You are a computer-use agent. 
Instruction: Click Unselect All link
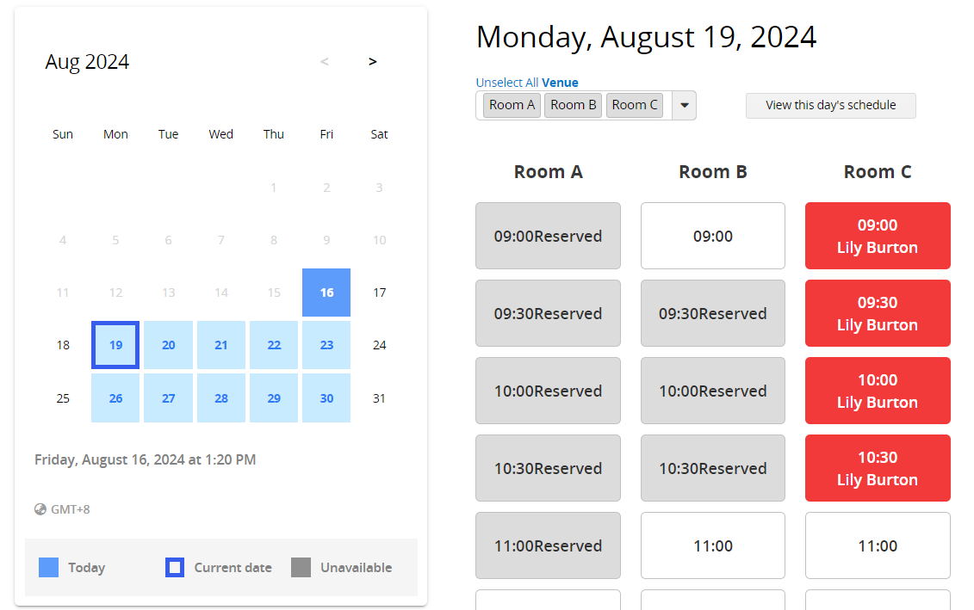[x=507, y=83]
